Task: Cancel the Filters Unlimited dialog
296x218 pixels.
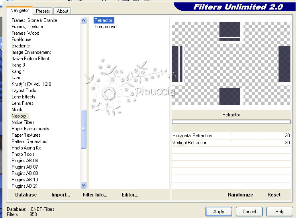Action: tap(249, 212)
